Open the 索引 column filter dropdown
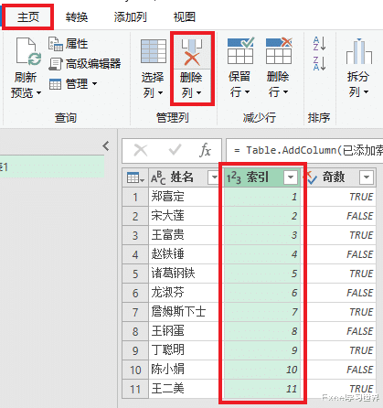 pyautogui.click(x=291, y=177)
